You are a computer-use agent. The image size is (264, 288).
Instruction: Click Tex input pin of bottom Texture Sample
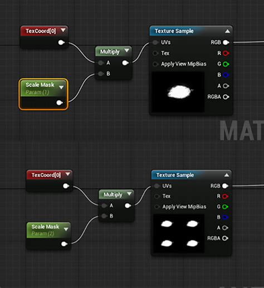(x=157, y=196)
